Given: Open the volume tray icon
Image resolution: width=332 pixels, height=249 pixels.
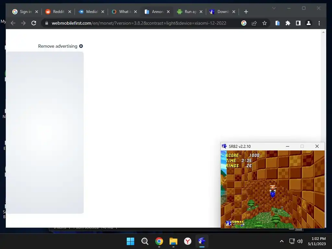Looking at the screenshot, I should point(300,241).
